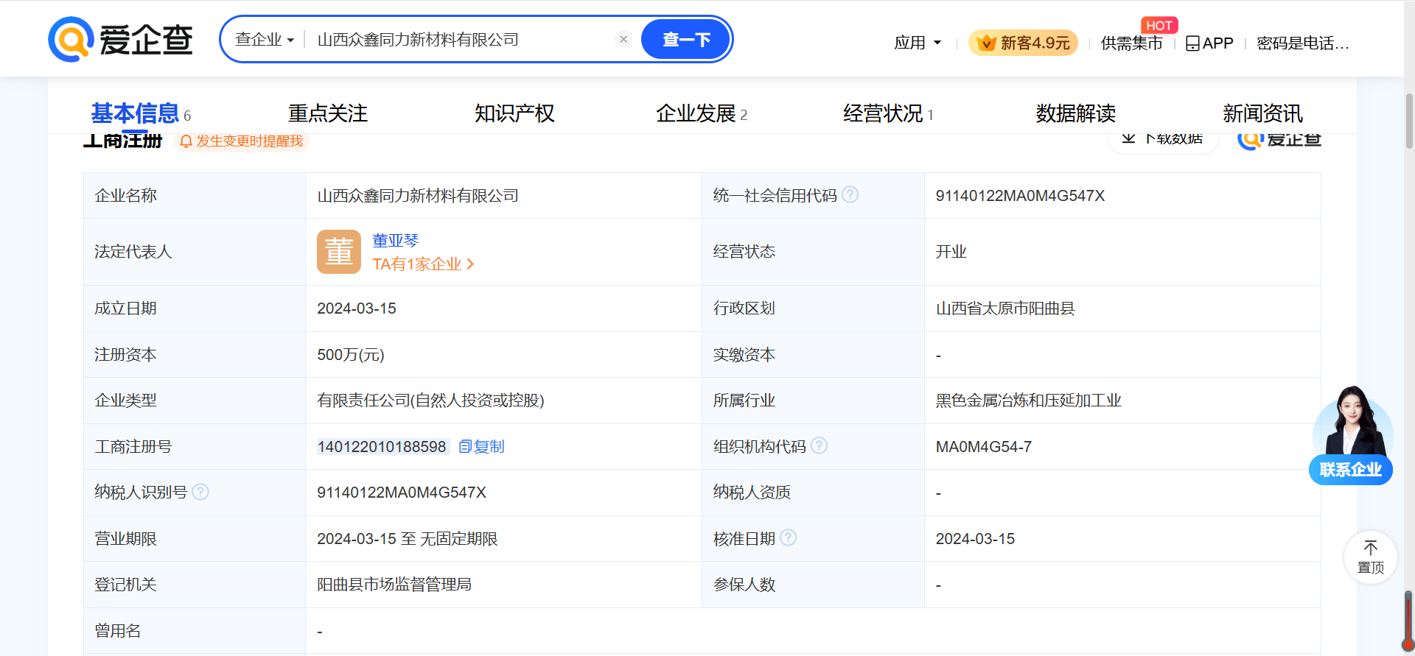
Task: Click help icon beside 组织机构代码
Action: (819, 445)
